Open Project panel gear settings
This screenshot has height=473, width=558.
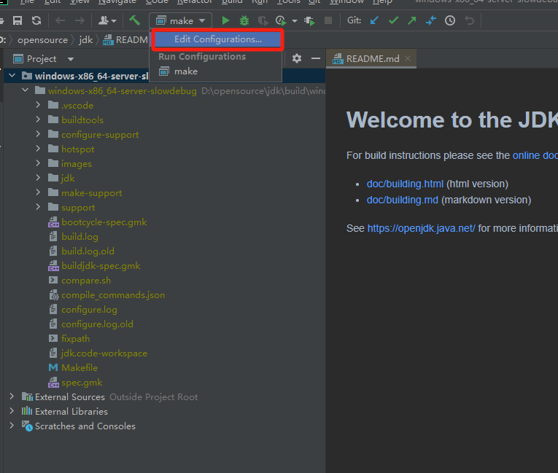[x=297, y=58]
